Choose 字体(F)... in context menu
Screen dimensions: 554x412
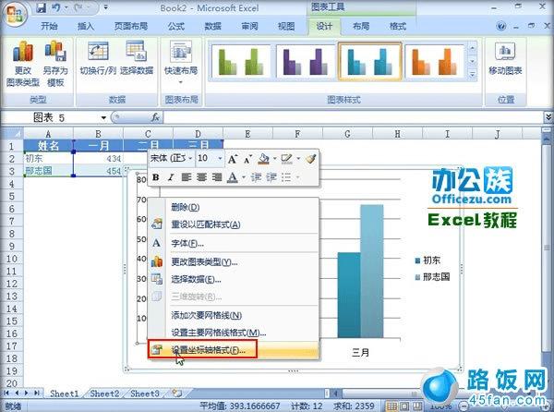[x=234, y=243]
